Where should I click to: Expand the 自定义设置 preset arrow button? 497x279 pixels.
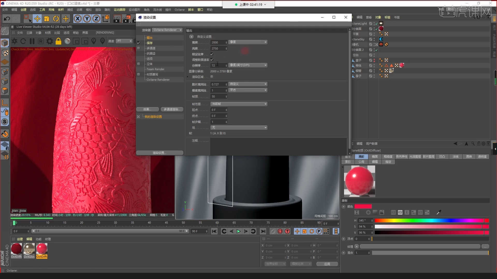pyautogui.click(x=192, y=37)
